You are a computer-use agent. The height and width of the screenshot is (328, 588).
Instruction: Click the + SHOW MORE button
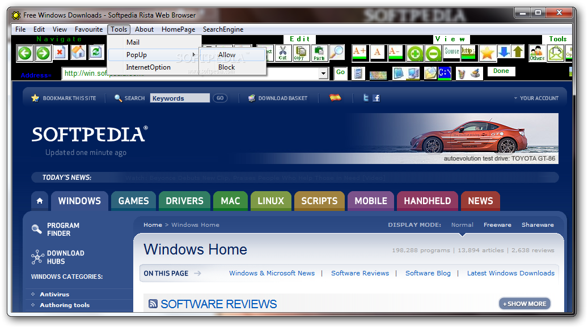(x=524, y=304)
